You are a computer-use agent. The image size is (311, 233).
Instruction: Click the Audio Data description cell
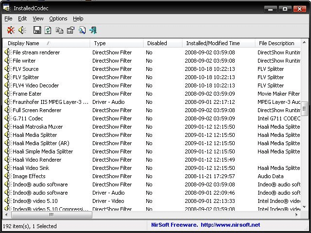point(271,176)
